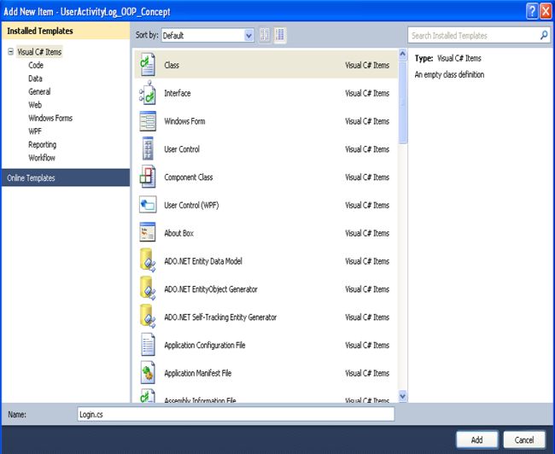Screen dimensions: 555x454
Task: Switch to small icons view
Action: (x=265, y=35)
